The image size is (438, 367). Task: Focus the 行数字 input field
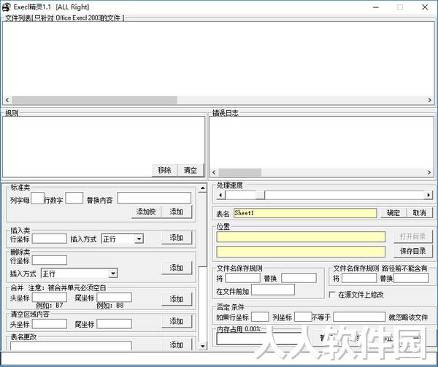pyautogui.click(x=74, y=198)
